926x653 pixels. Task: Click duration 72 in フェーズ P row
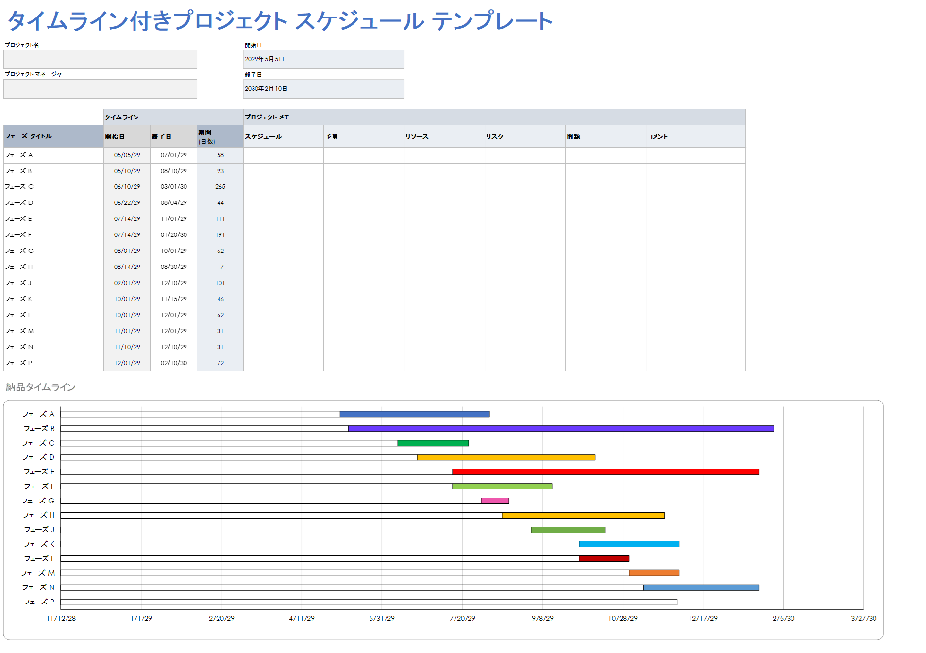coord(220,363)
